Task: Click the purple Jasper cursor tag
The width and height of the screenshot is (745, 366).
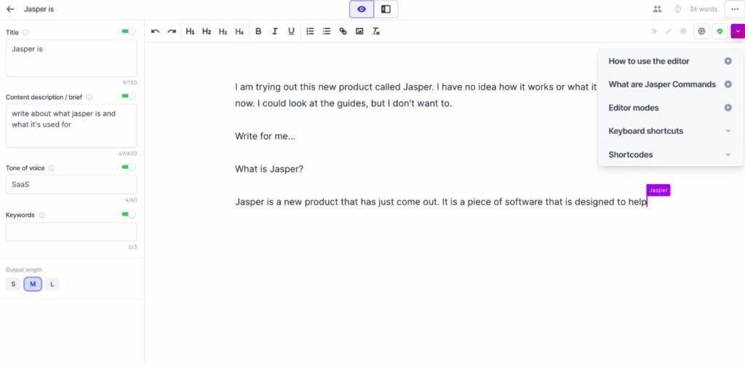Action: click(x=658, y=190)
